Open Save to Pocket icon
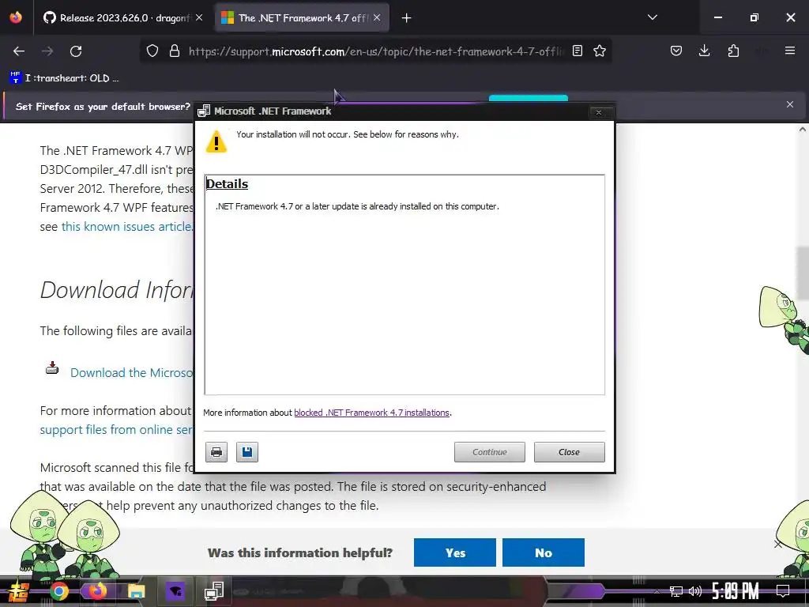Screen dimensions: 809x607 point(676,51)
